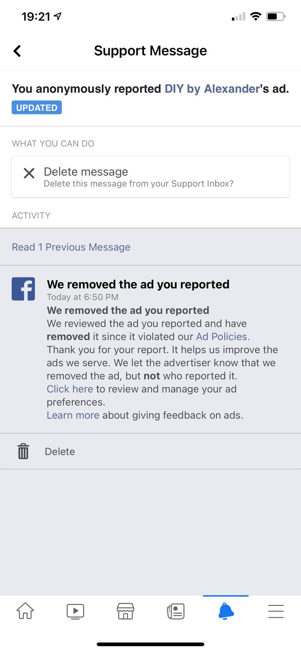301x652 pixels.
Task: Tap the trash icon next to Delete
Action: (23, 451)
